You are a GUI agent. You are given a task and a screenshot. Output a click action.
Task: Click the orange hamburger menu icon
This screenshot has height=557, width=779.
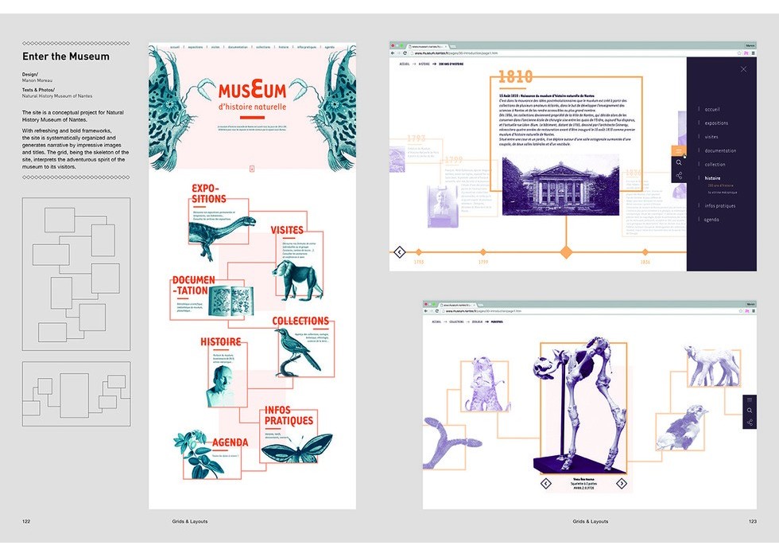678,150
